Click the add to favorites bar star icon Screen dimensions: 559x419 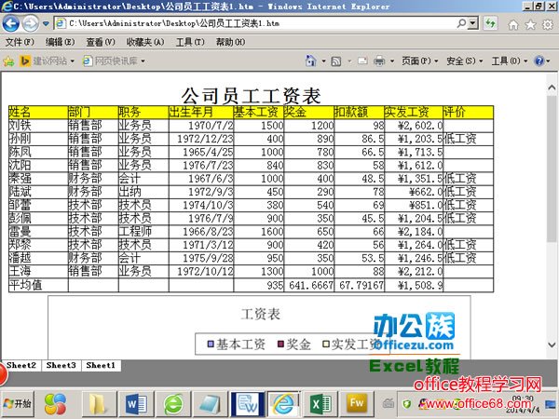point(8,61)
